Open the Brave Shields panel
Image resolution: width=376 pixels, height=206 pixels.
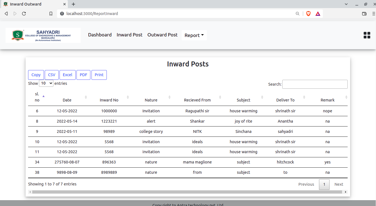308,13
